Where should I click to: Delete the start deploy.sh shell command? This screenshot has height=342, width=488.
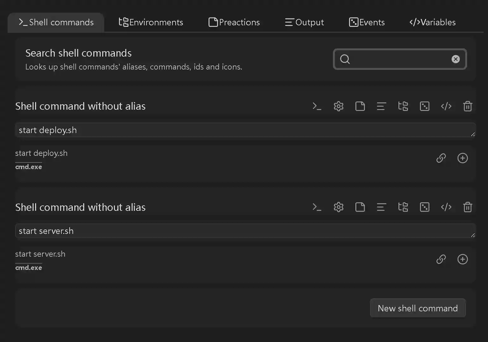click(x=467, y=106)
